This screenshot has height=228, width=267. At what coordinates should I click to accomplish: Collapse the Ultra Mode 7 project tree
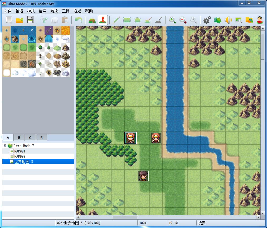(x=5, y=146)
